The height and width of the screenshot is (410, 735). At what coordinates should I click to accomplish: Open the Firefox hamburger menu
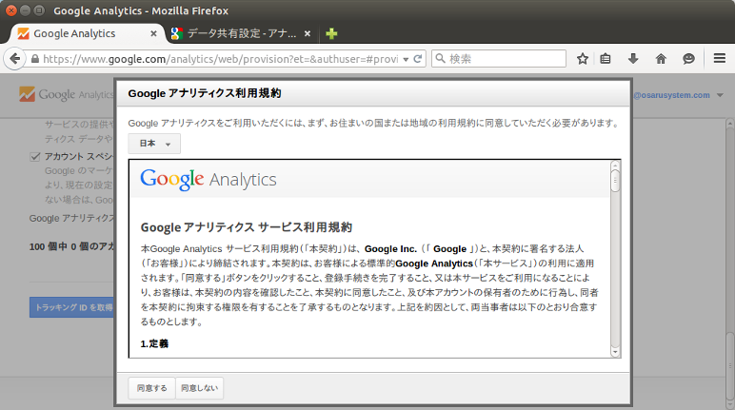pos(720,58)
